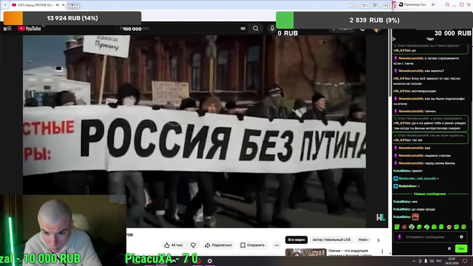Add a new tab in the VK window
Viewport: 473px width, 266px height.
click(x=433, y=4)
